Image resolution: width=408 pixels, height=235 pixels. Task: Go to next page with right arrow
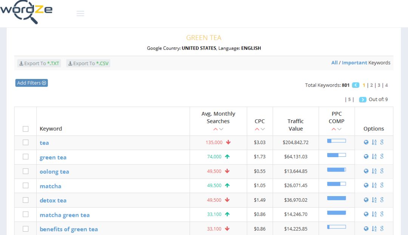point(363,100)
